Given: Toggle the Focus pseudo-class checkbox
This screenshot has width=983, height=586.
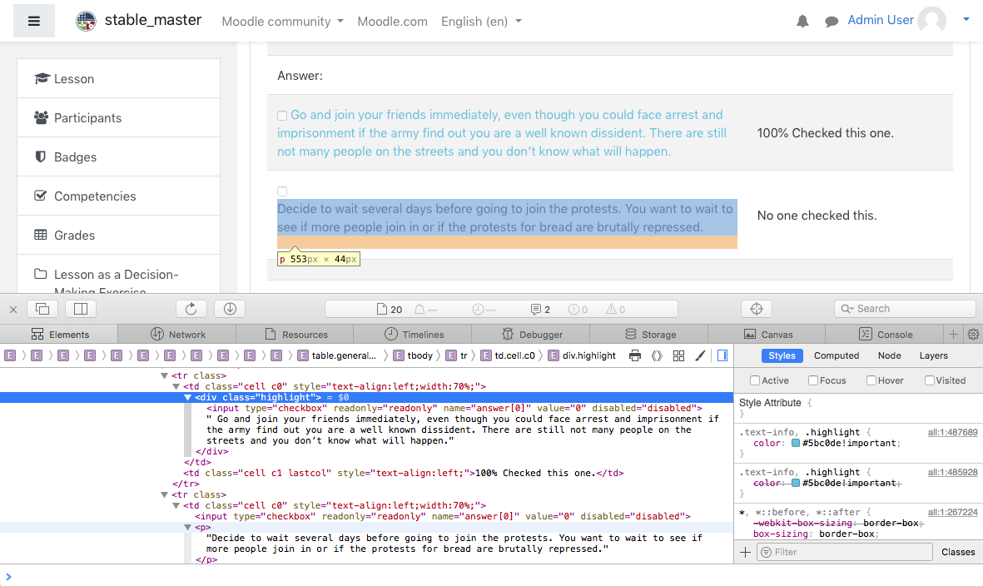Looking at the screenshot, I should (x=813, y=380).
